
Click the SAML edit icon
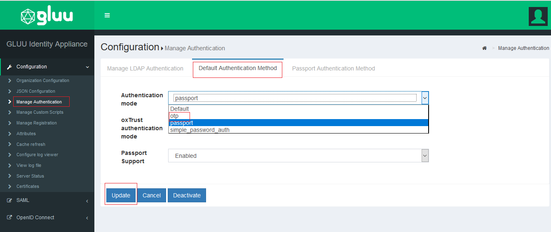coord(9,200)
